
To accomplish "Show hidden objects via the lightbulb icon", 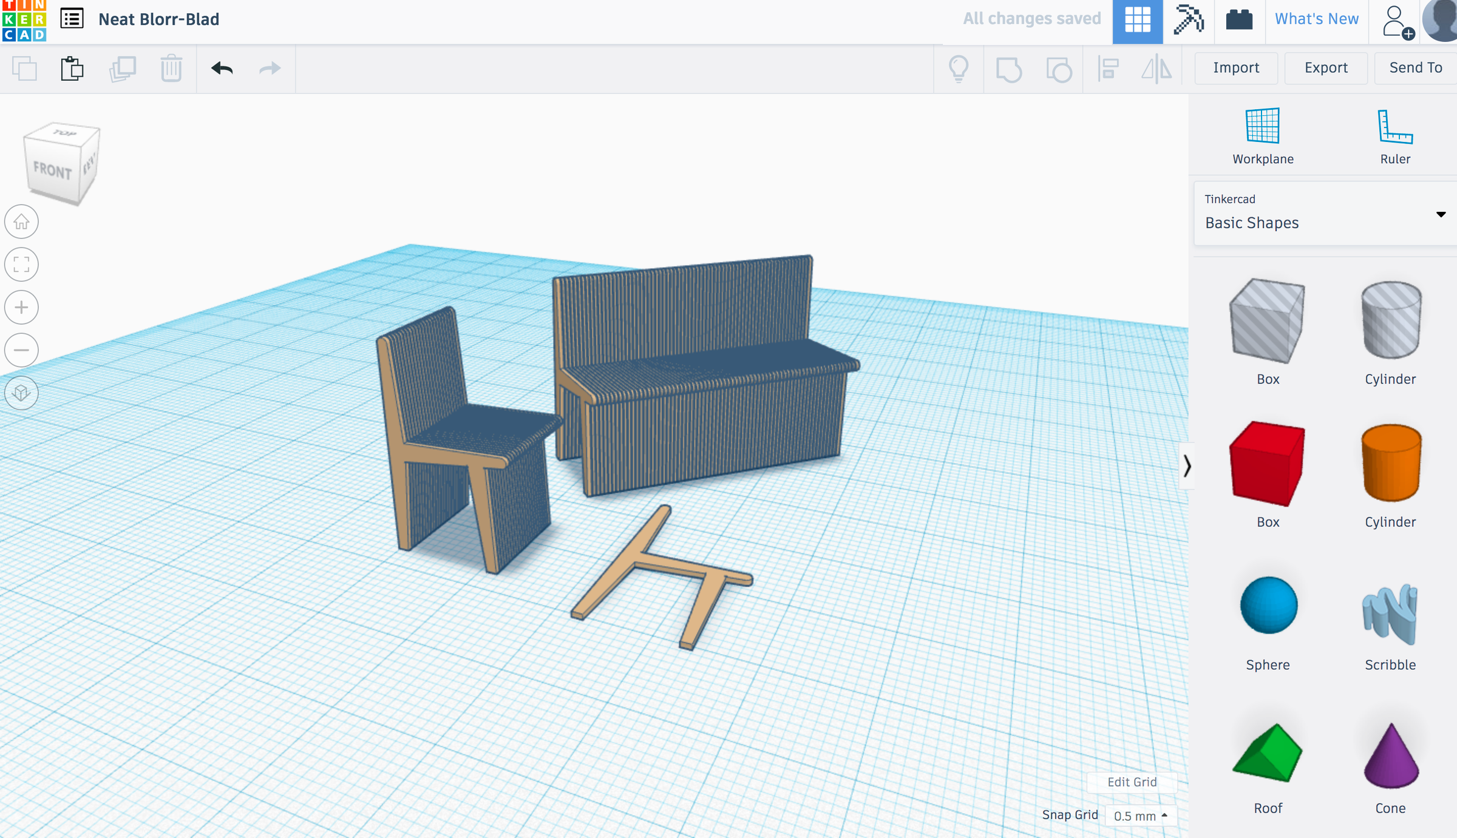I will pyautogui.click(x=959, y=69).
